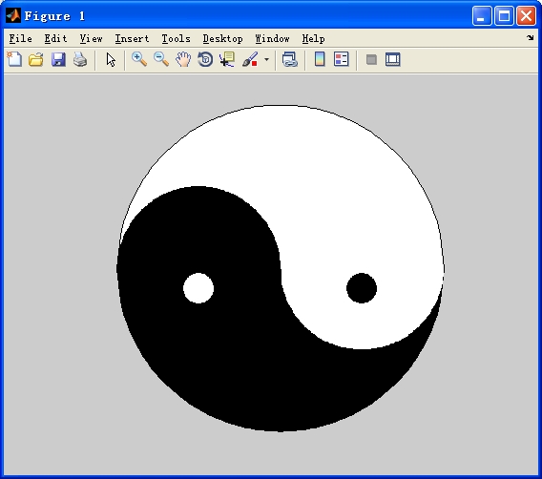Select the Brush data tool

click(x=250, y=59)
